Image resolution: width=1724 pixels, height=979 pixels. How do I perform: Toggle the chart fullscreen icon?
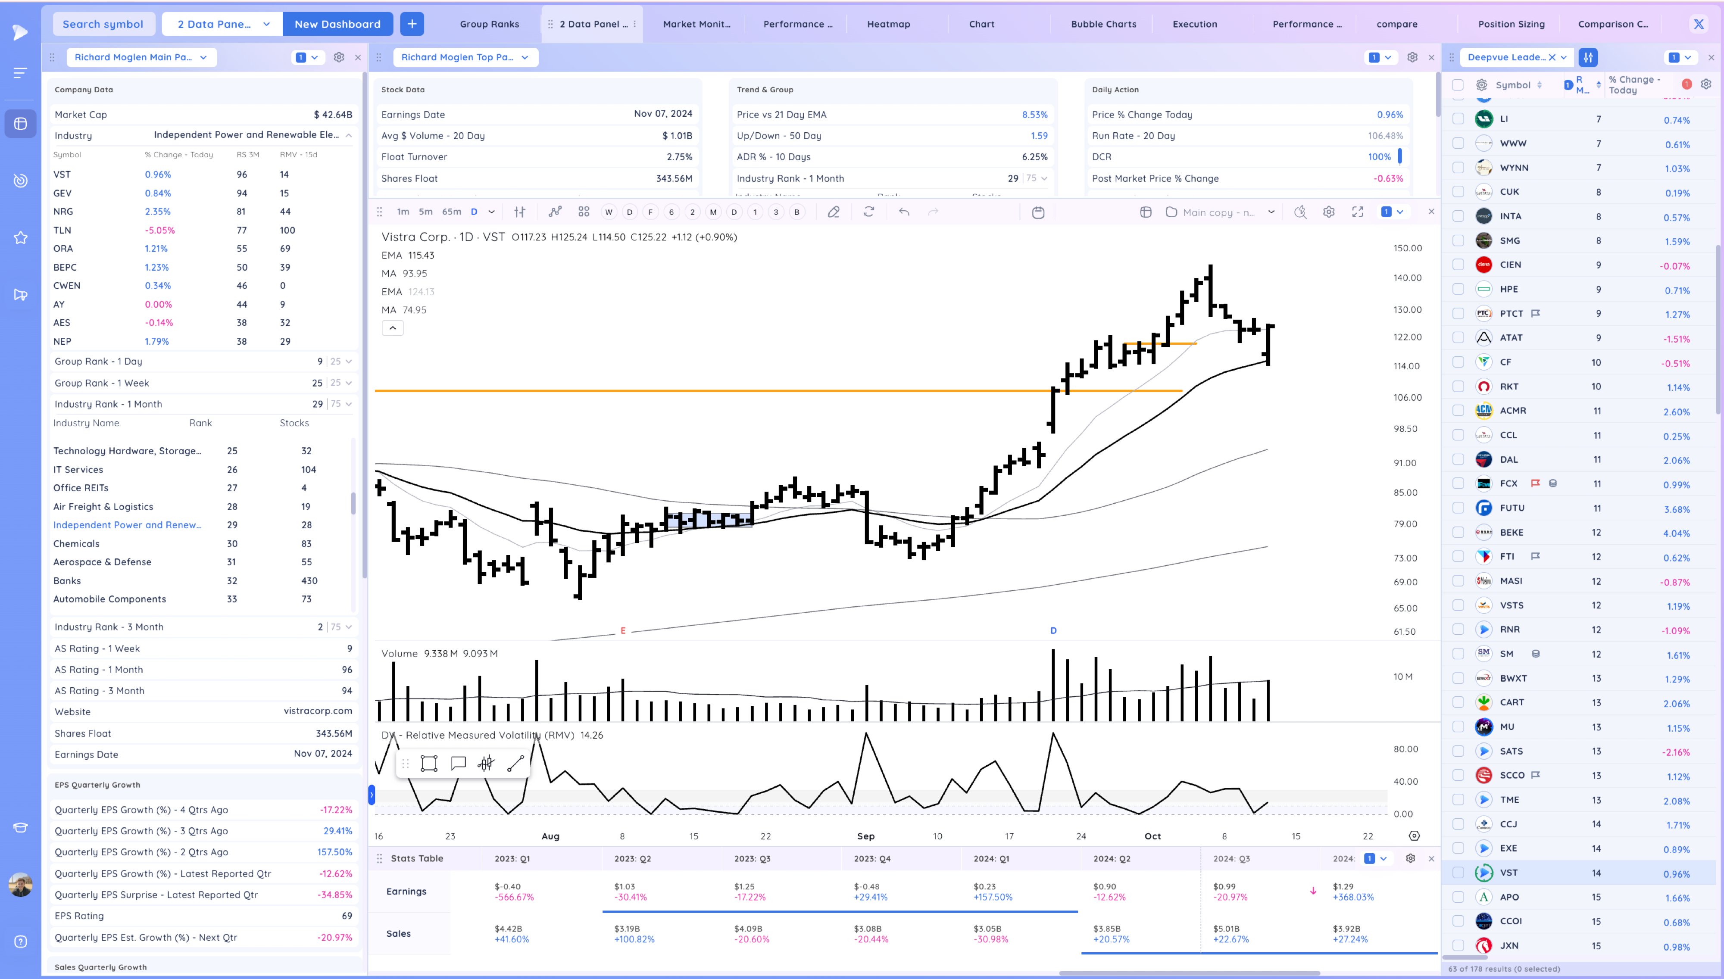pyautogui.click(x=1358, y=212)
